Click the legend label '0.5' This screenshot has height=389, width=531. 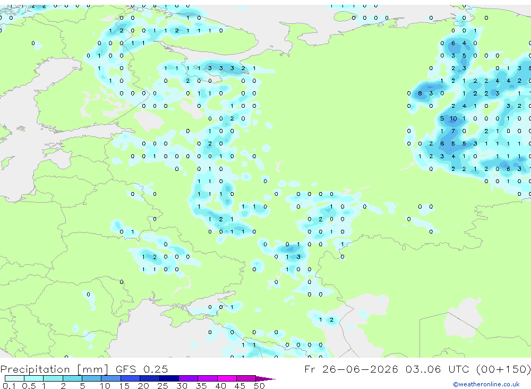(x=29, y=386)
